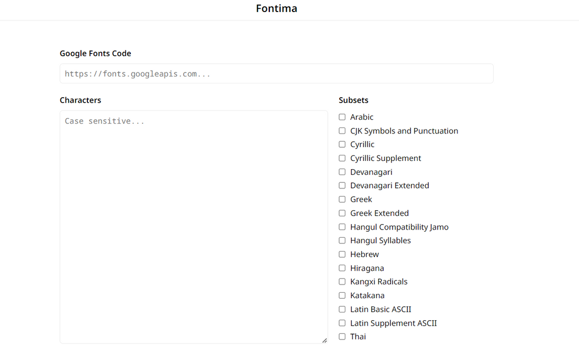The image size is (579, 346).
Task: Check the Devanagari subset
Action: (342, 172)
